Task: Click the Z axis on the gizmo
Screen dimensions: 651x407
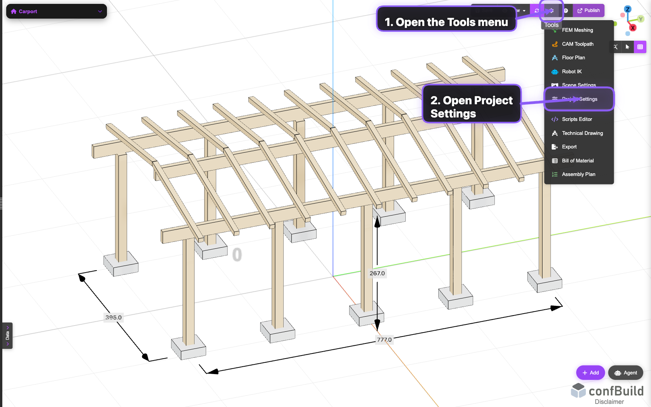Action: (x=628, y=9)
